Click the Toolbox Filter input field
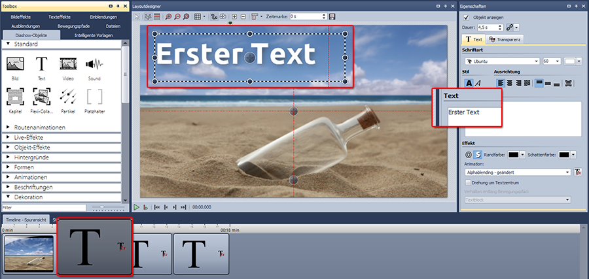 click(44, 207)
